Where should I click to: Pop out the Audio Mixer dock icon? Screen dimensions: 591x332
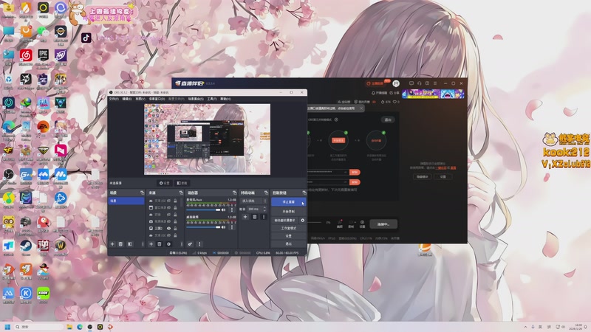(x=234, y=193)
